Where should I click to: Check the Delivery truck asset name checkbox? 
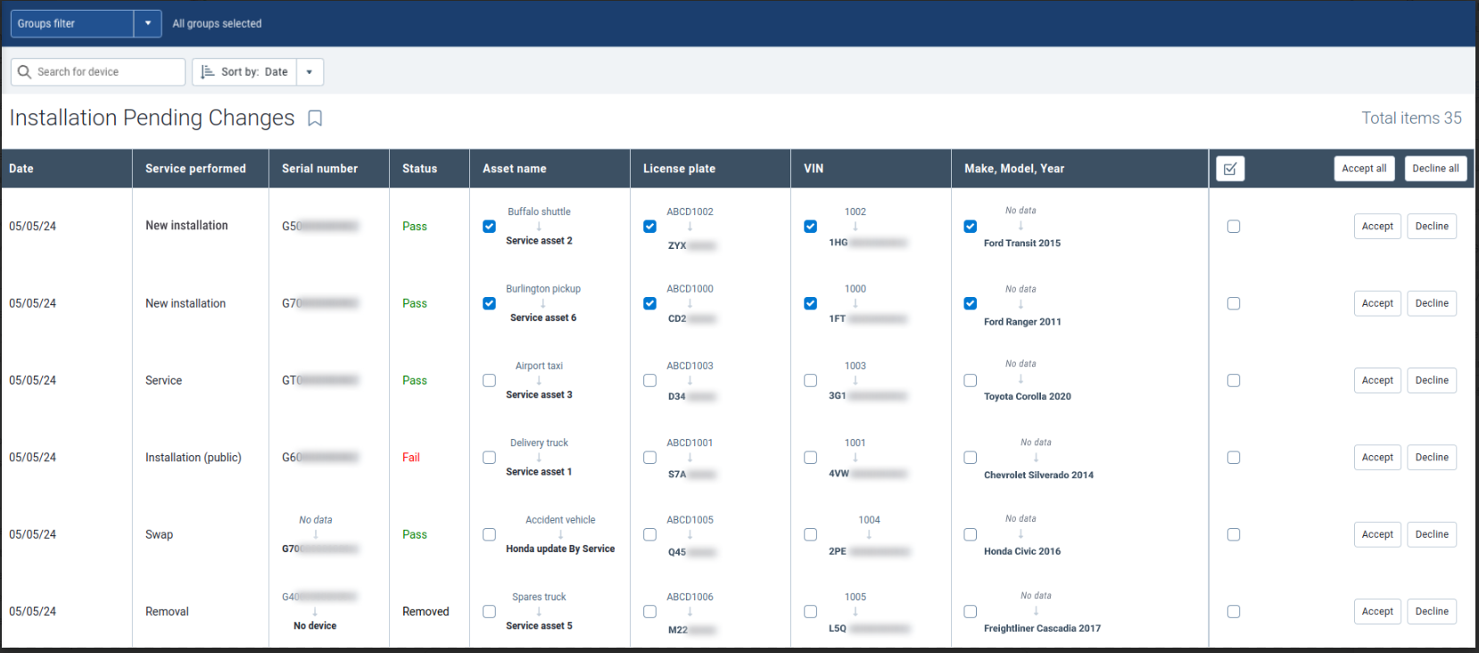(x=489, y=458)
